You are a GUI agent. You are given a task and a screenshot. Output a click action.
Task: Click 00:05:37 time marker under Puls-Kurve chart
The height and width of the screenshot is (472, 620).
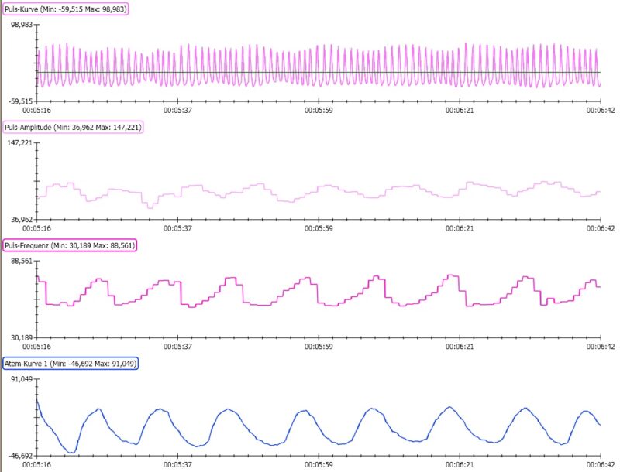[177, 111]
